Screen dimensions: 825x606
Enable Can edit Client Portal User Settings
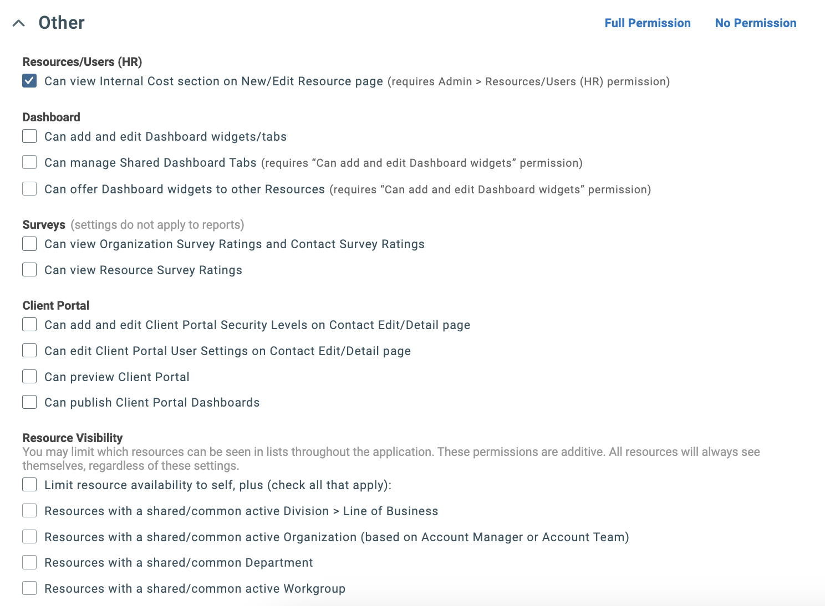click(29, 350)
